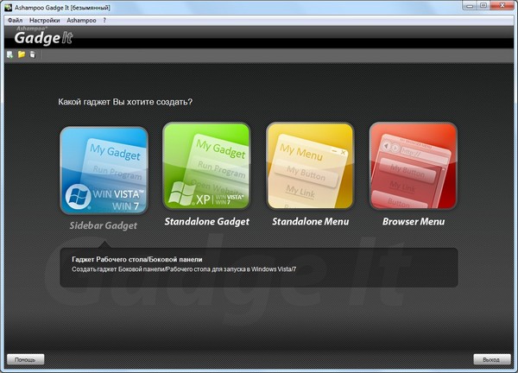Open the Настройки menu

click(x=44, y=19)
